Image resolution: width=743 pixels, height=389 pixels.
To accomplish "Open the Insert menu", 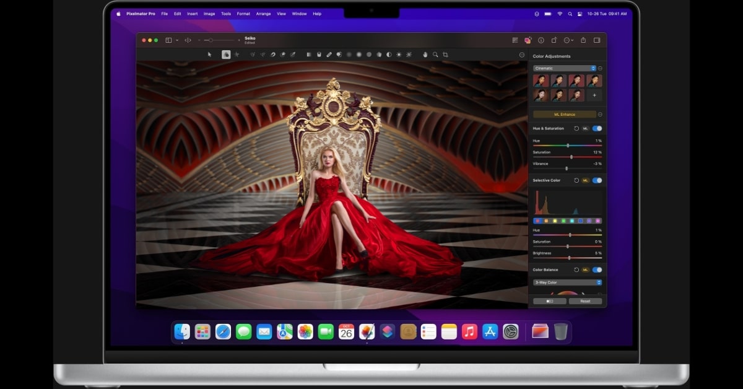I will click(x=193, y=14).
